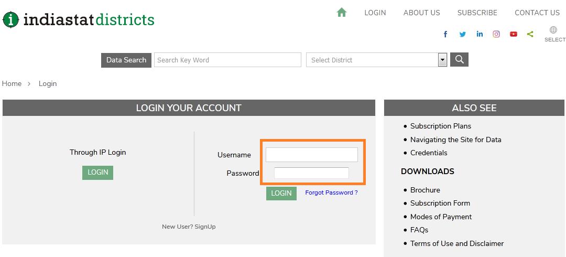Click the Username input field

pyautogui.click(x=311, y=155)
